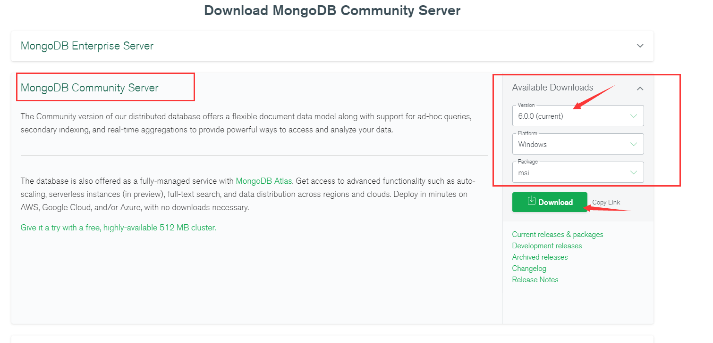Open Development releases
This screenshot has height=343, width=713.
[x=547, y=245]
